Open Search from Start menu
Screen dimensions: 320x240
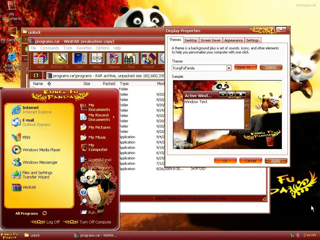pyautogui.click(x=91, y=202)
